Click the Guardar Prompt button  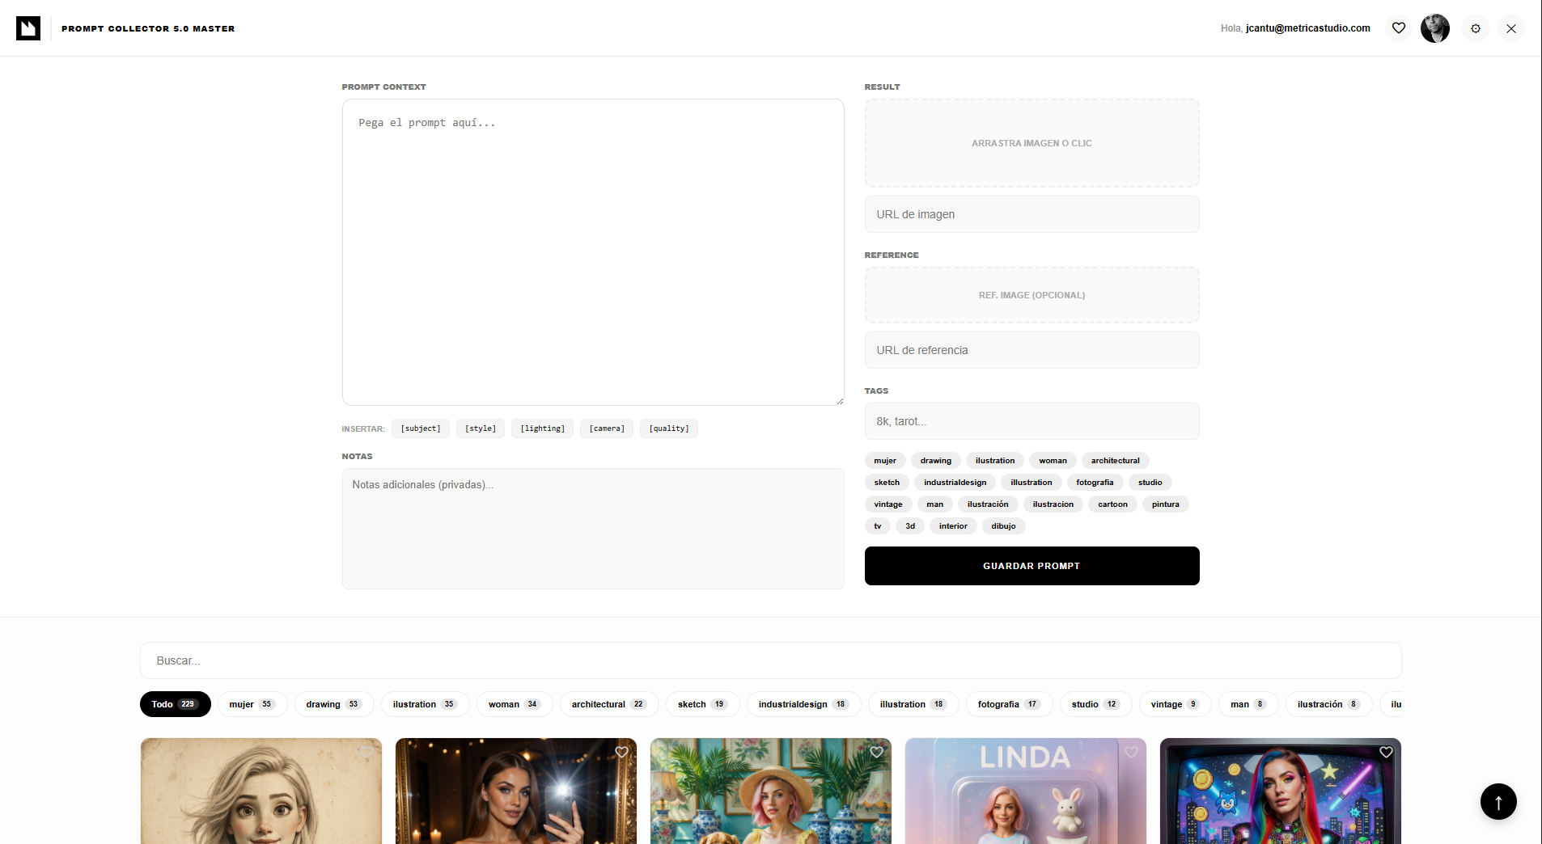pos(1032,566)
